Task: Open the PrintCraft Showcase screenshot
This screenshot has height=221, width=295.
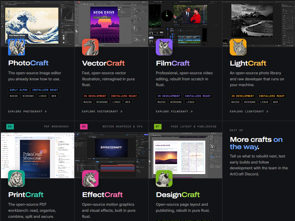Action: [x=38, y=155]
